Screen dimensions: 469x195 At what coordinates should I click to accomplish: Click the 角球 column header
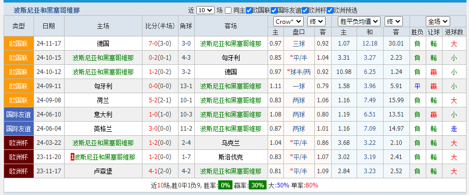(186, 26)
